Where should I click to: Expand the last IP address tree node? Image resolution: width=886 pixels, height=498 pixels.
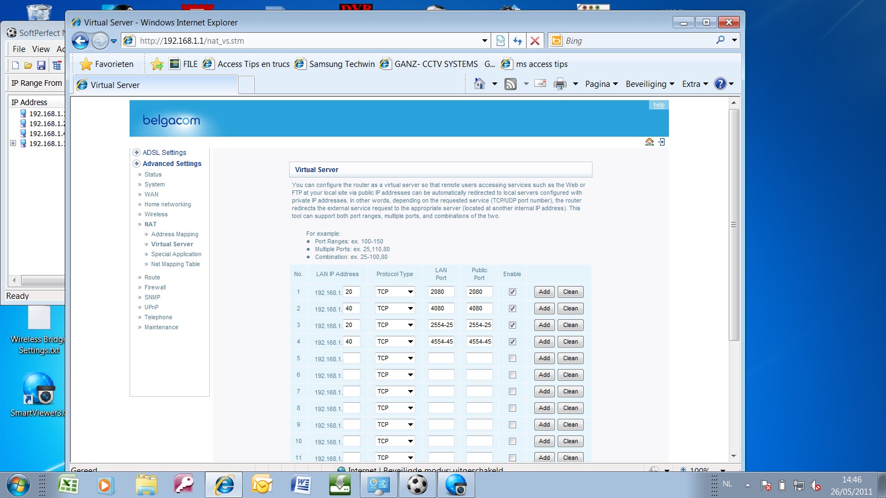pyautogui.click(x=13, y=143)
